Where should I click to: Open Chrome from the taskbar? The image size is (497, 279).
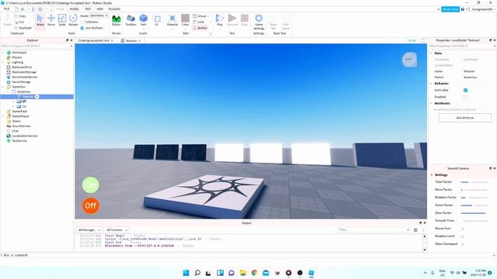pos(254,273)
